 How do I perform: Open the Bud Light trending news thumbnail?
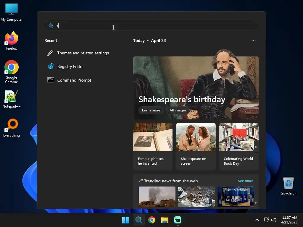(x=236, y=197)
